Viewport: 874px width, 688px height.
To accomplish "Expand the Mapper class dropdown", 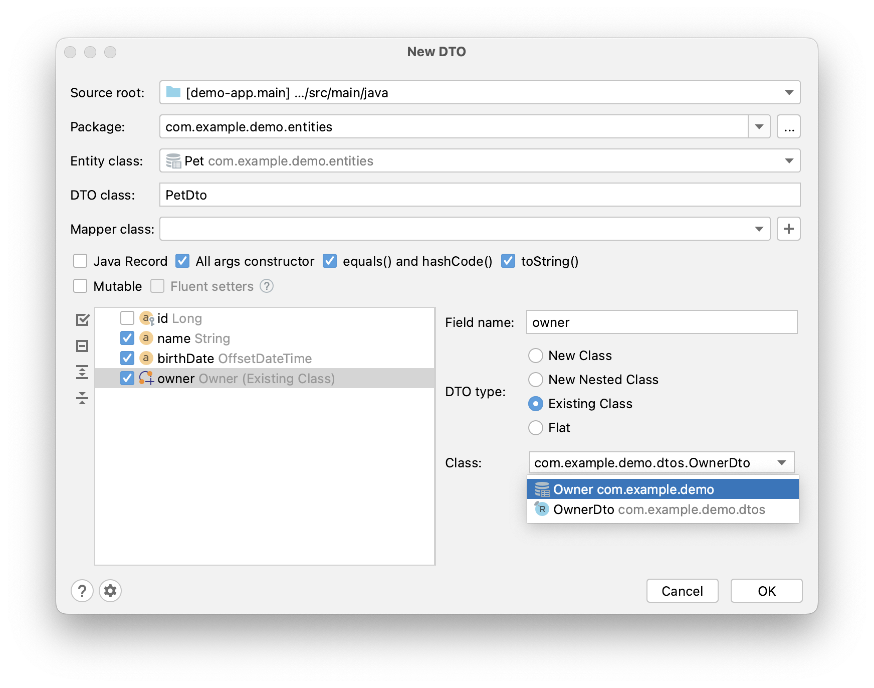I will [759, 229].
